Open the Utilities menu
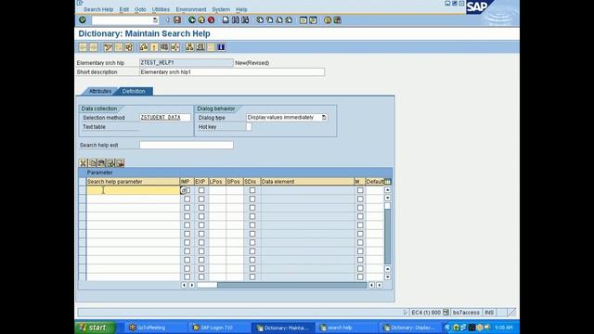This screenshot has height=334, width=594. (161, 9)
